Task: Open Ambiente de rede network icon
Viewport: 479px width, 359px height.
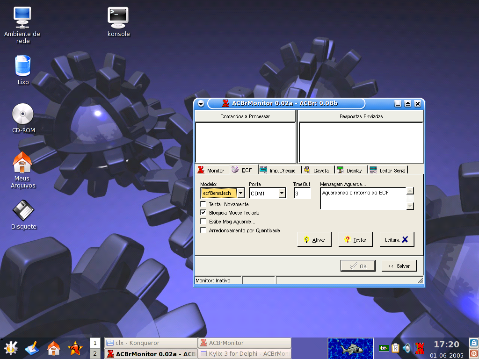Action: click(22, 17)
